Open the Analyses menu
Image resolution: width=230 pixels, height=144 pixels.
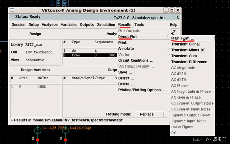tap(50, 25)
